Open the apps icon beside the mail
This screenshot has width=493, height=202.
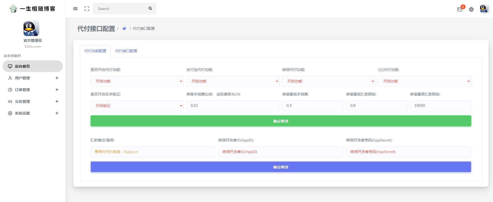click(x=471, y=9)
